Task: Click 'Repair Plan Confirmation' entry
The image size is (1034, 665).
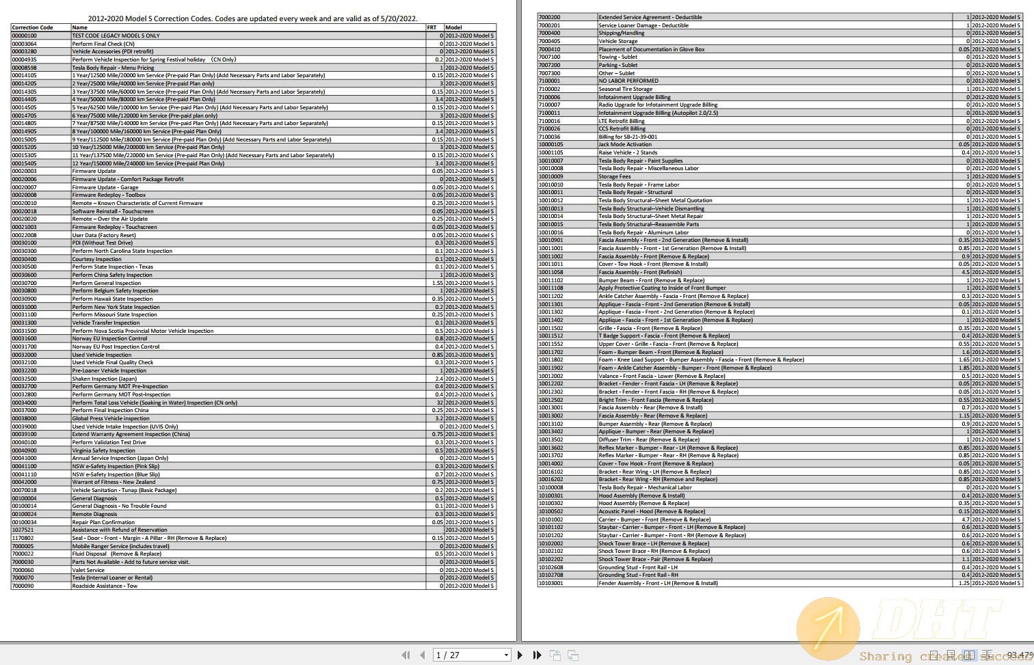Action: pos(103,522)
